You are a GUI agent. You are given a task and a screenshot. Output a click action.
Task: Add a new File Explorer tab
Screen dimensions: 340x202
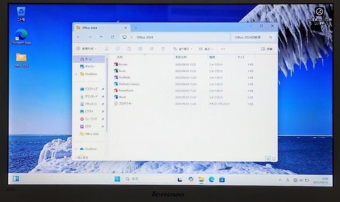point(136,28)
